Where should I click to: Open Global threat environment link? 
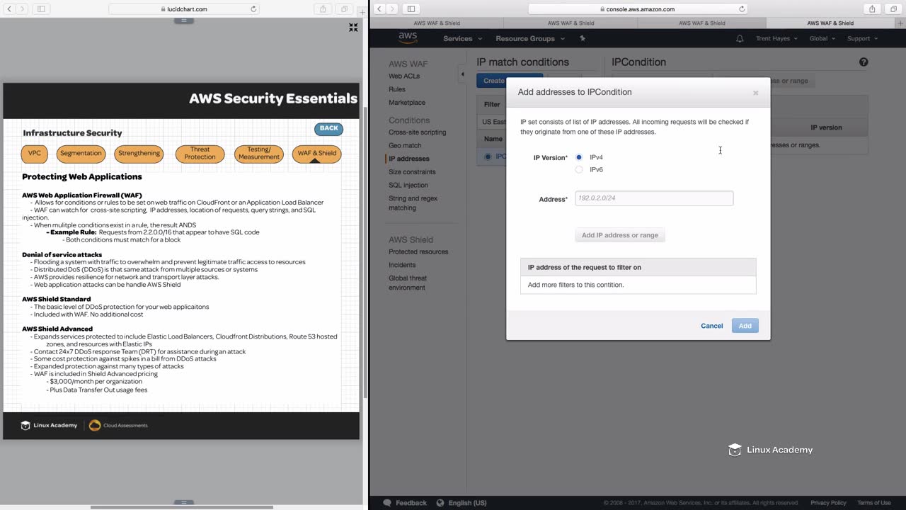tap(408, 283)
